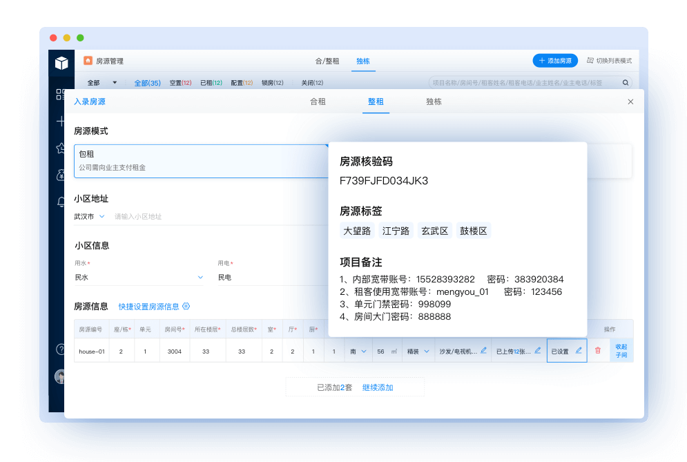This screenshot has width=687, height=462.
Task: Click the 江宁路 tag
Action: pyautogui.click(x=396, y=231)
